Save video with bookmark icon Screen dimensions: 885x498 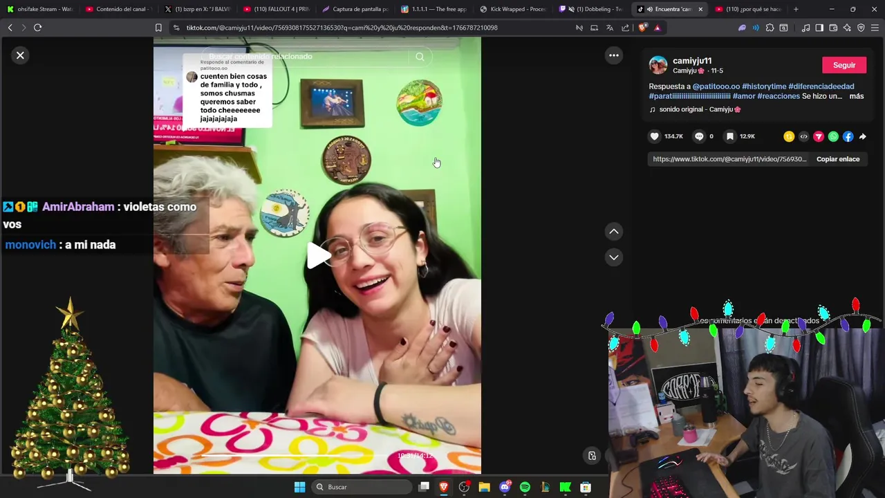[730, 136]
